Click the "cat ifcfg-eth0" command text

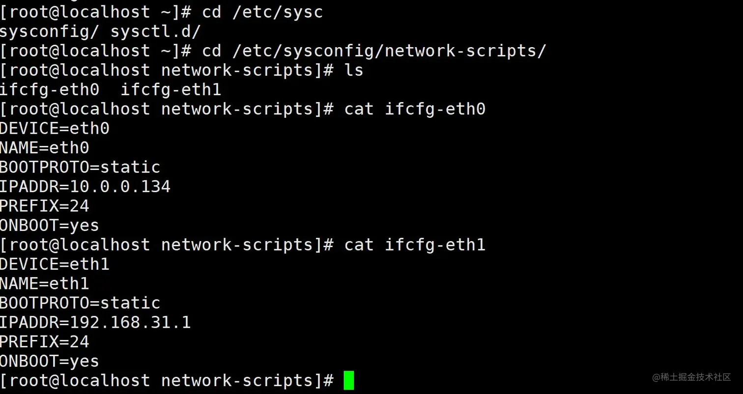[415, 109]
